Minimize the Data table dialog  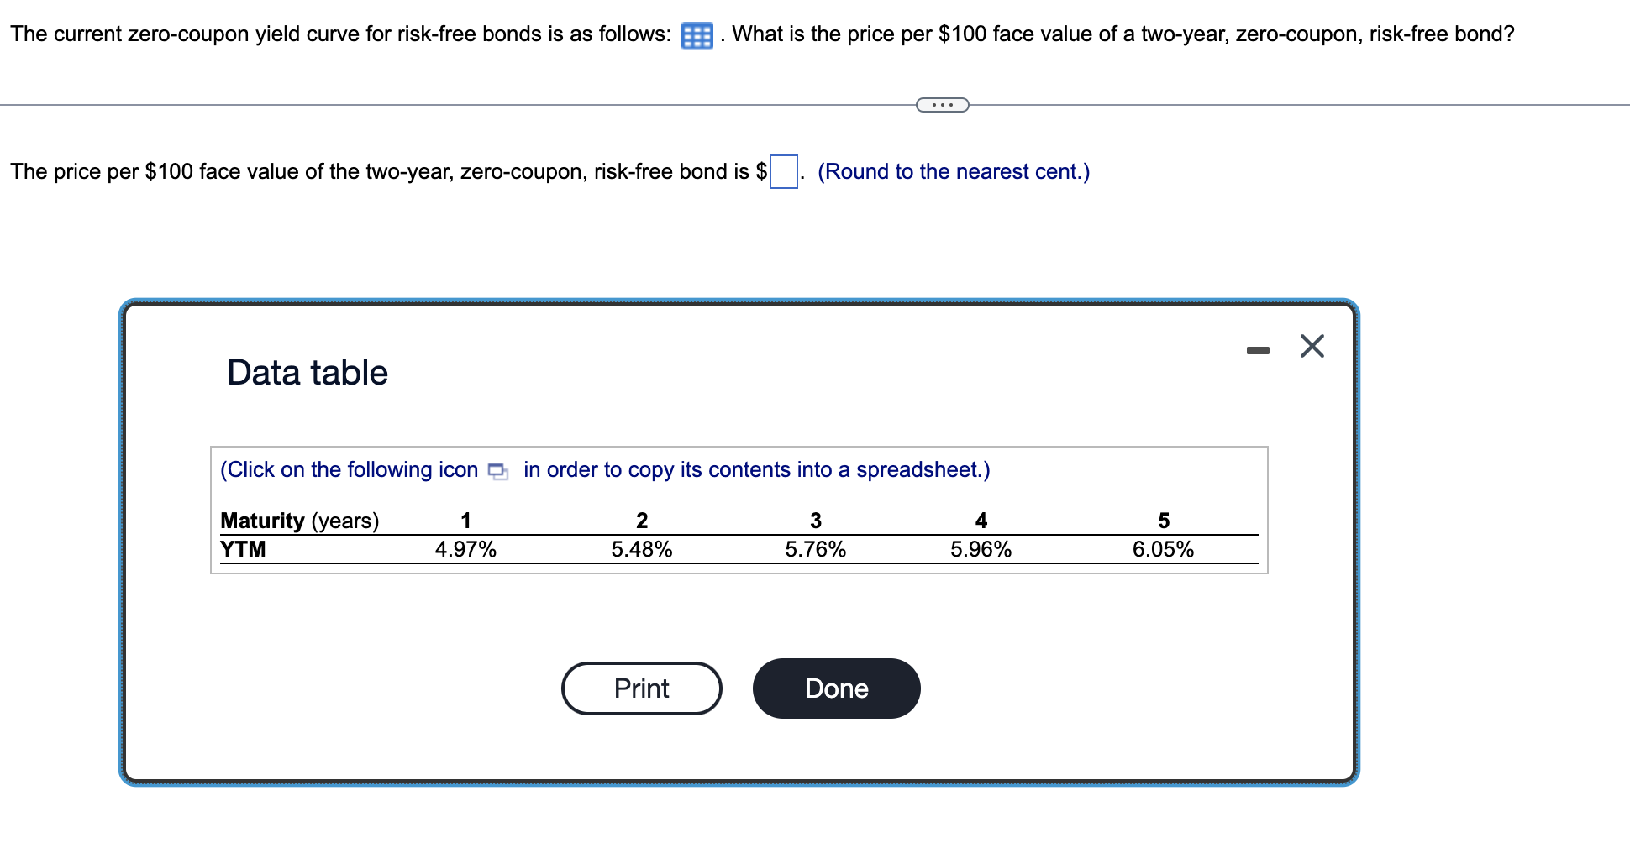coord(1258,353)
